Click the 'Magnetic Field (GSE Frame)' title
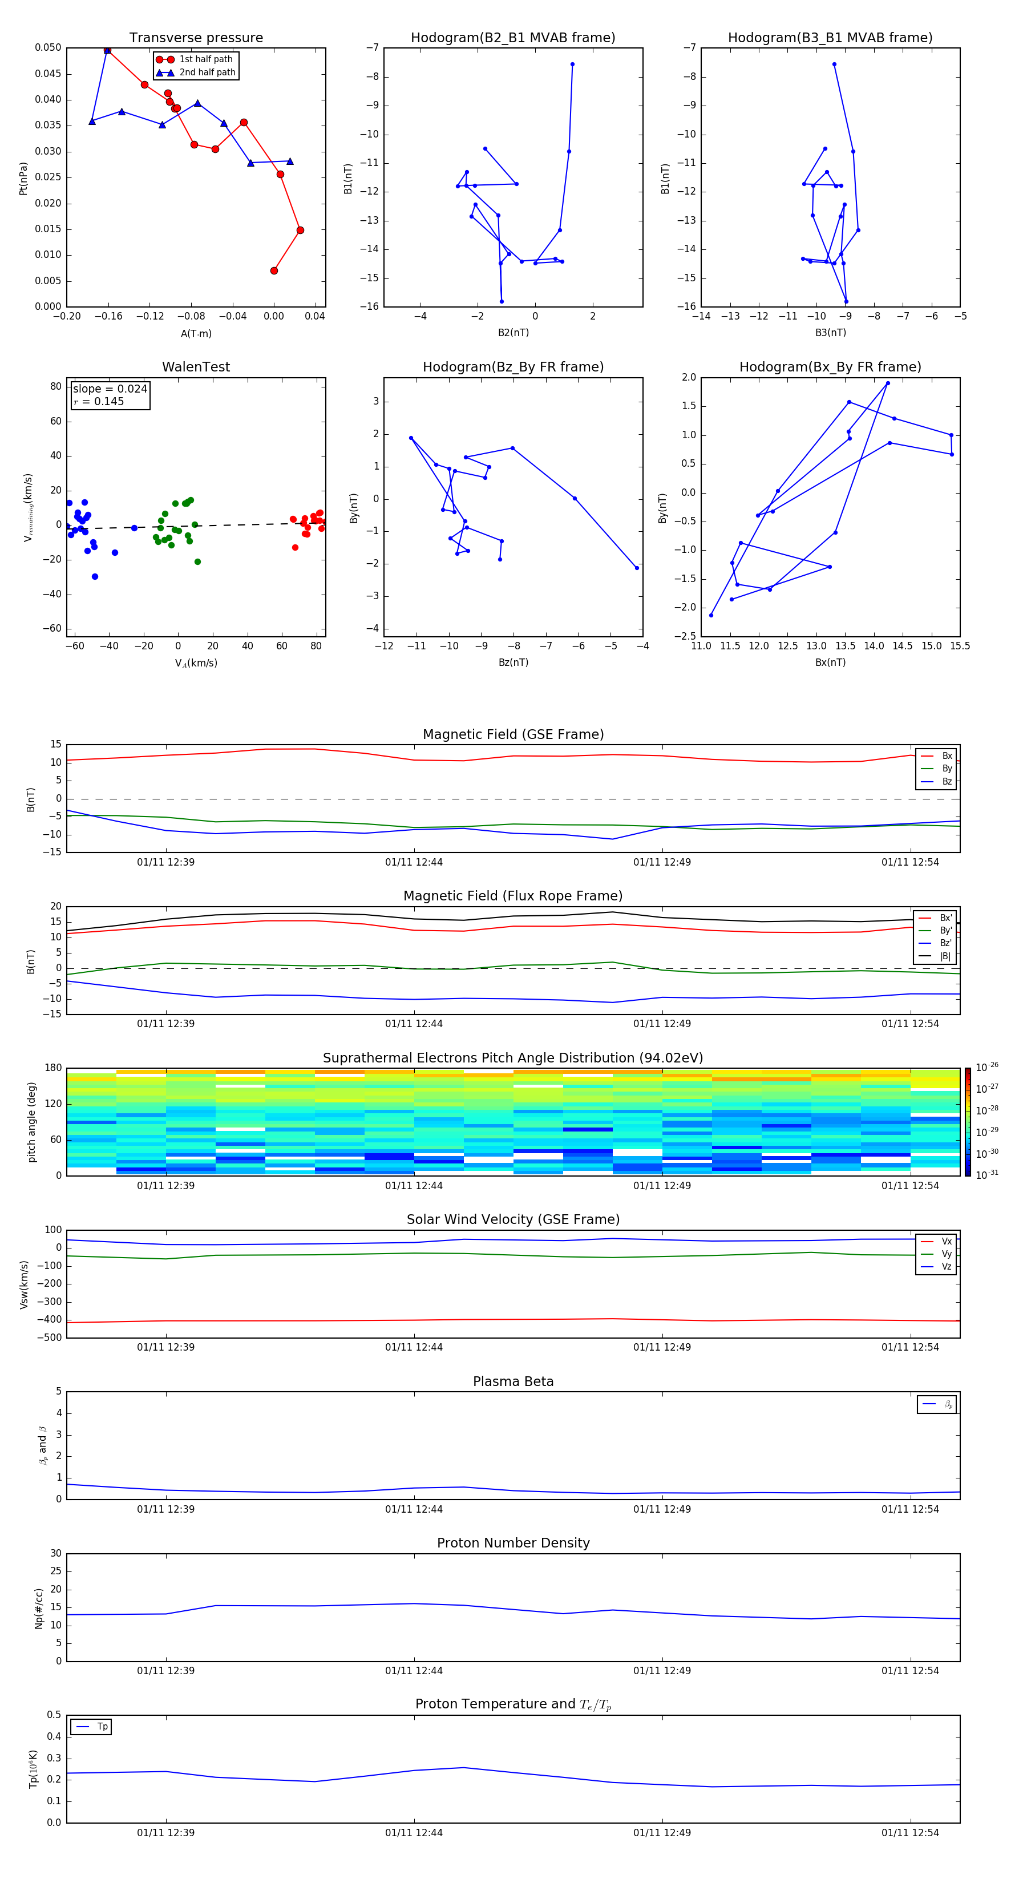The height and width of the screenshot is (1883, 1027). tap(512, 734)
